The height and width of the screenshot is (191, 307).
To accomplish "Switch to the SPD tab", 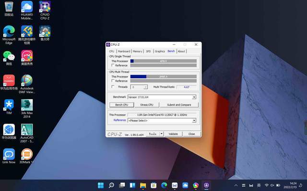I will (148, 51).
